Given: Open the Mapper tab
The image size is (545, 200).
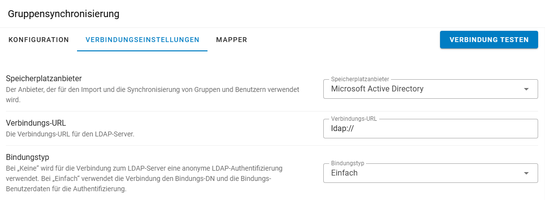Looking at the screenshot, I should click(x=232, y=40).
